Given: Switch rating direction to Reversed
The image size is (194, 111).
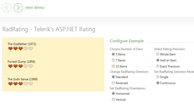Looking at the screenshot, I should click(113, 83).
